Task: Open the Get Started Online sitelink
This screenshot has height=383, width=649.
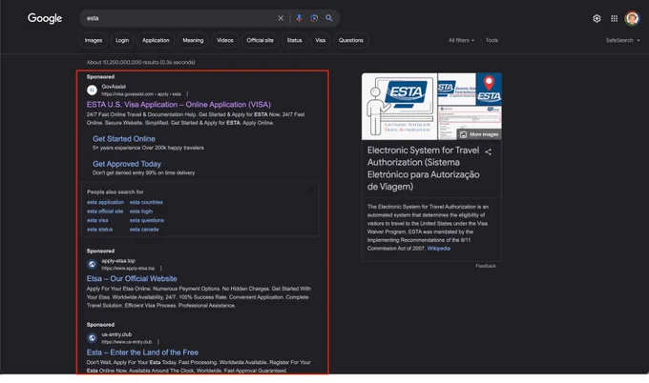Action: point(124,139)
